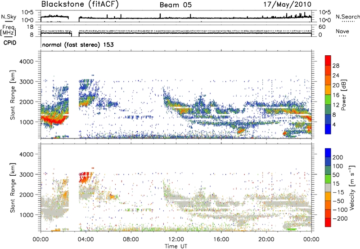Click the "04:00" time tick label

(85, 240)
